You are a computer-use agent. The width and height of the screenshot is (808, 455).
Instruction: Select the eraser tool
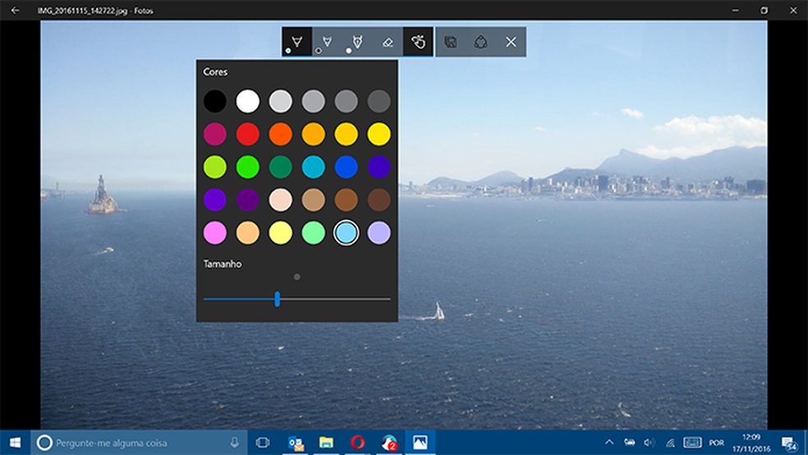click(388, 42)
